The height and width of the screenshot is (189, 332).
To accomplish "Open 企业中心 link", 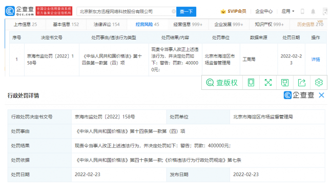I will 264,11.
